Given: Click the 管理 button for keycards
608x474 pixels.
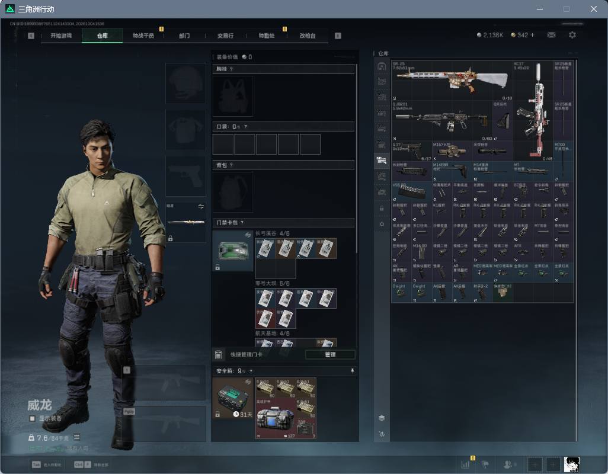Looking at the screenshot, I should pyautogui.click(x=330, y=354).
